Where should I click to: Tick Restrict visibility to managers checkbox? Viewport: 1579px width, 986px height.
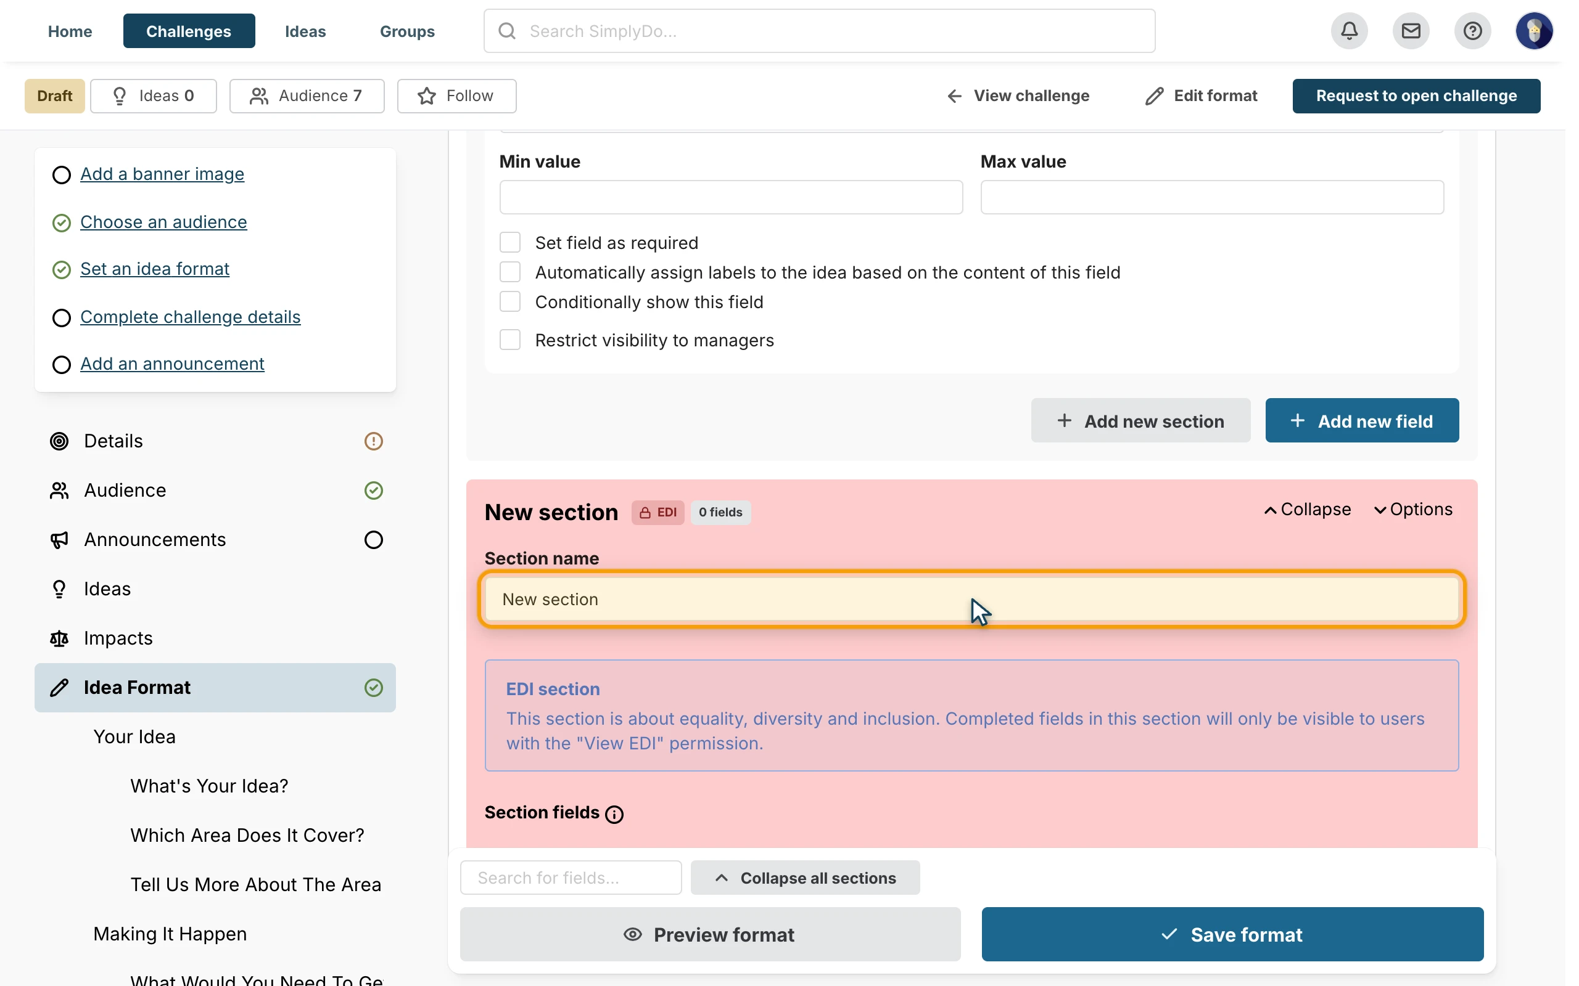[x=510, y=340]
